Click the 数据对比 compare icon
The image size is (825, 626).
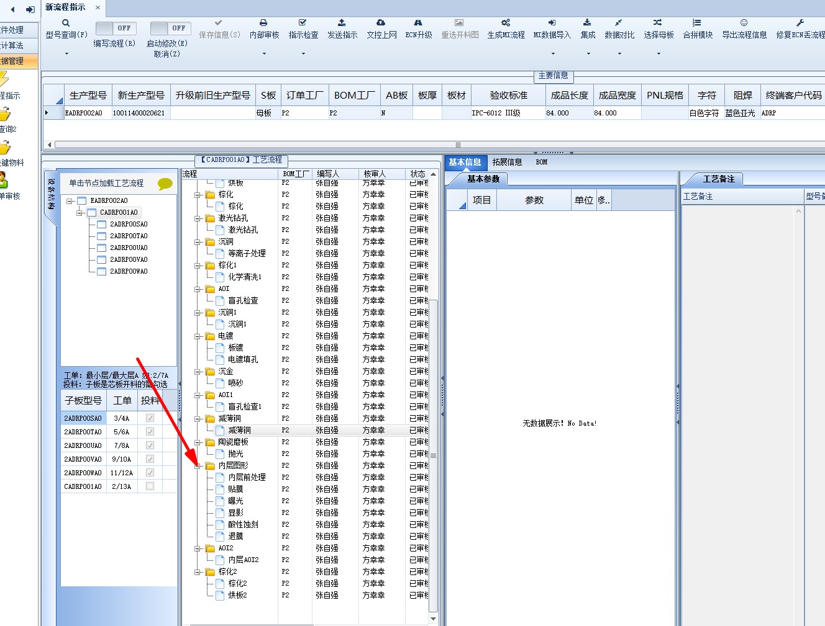[x=619, y=23]
